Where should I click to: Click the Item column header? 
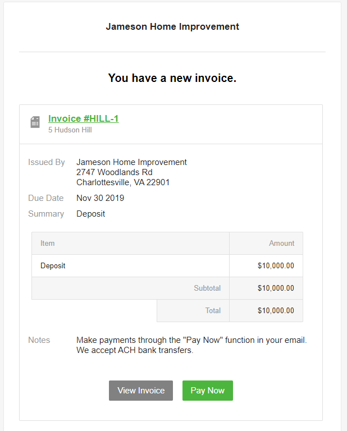(x=48, y=244)
